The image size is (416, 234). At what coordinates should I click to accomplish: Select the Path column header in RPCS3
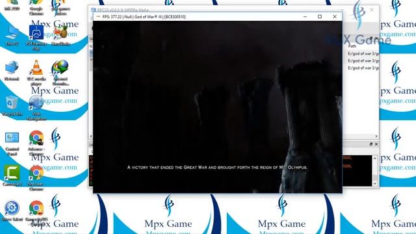(352, 46)
